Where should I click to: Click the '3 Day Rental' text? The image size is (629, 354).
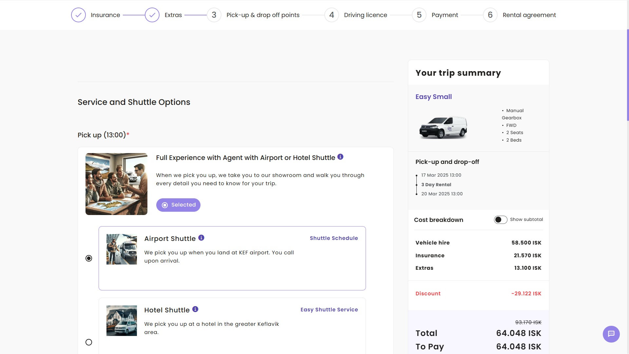pyautogui.click(x=436, y=185)
